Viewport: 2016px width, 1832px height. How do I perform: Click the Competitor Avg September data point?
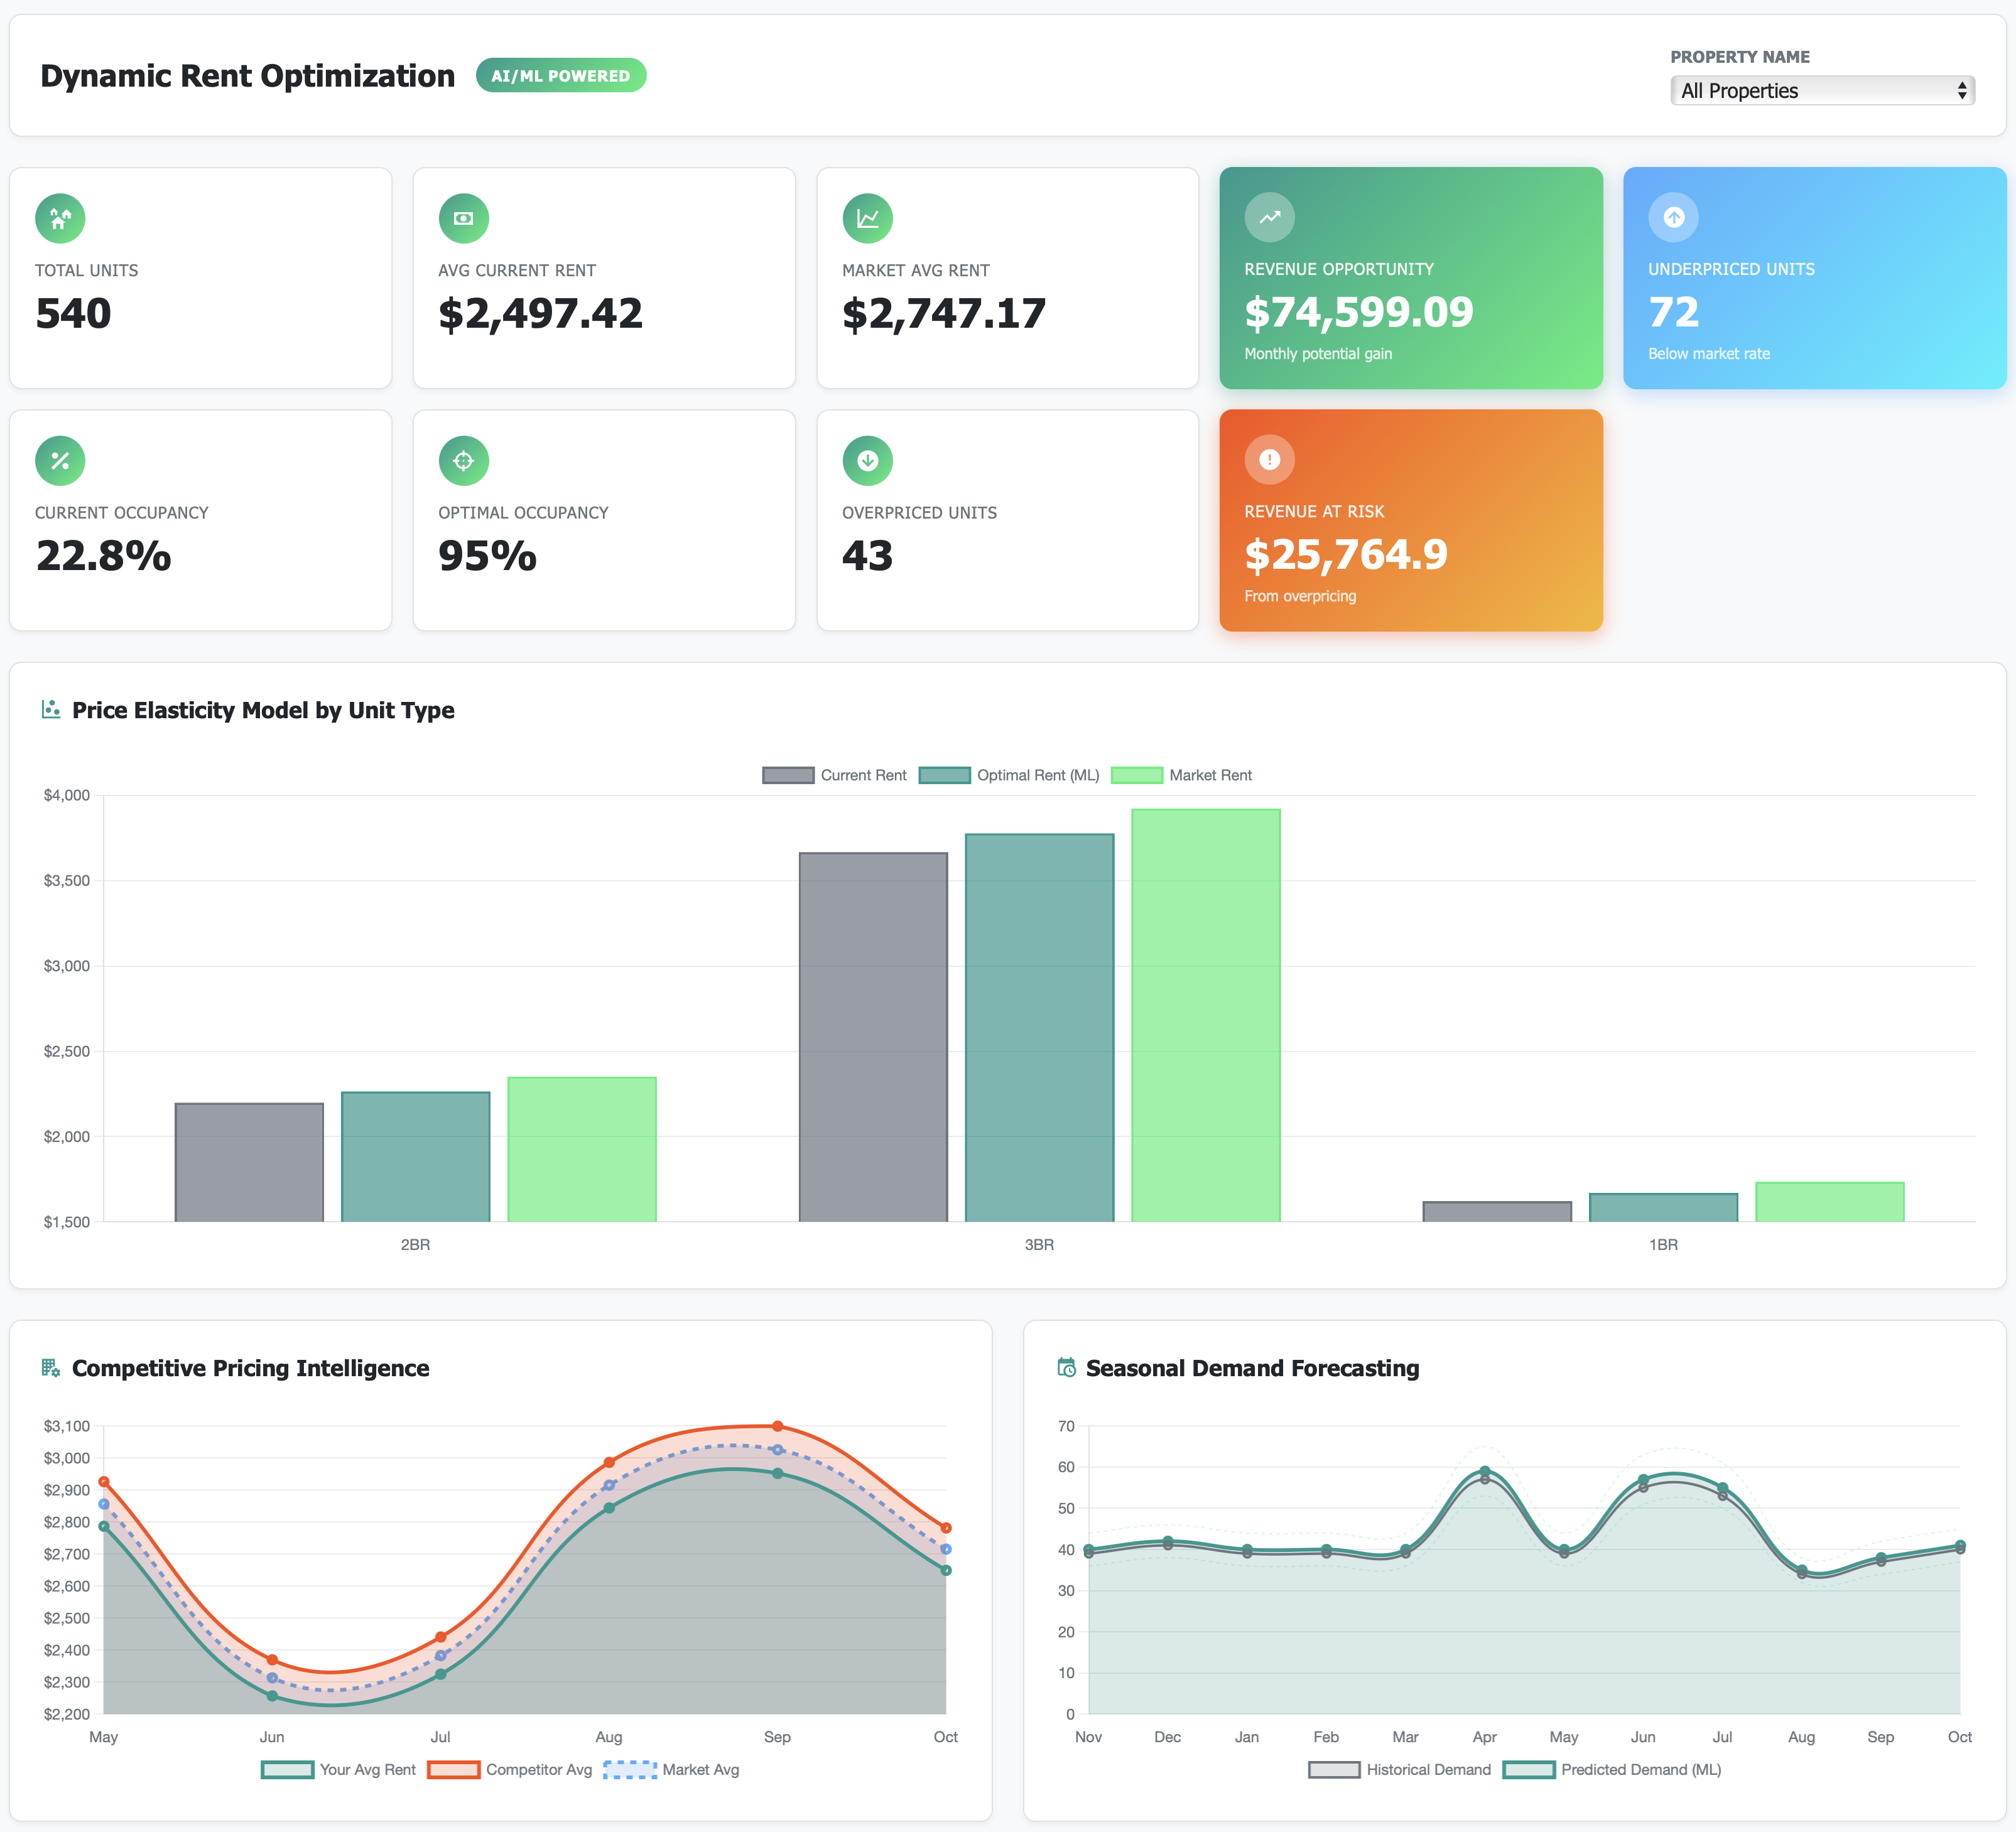pos(777,1426)
